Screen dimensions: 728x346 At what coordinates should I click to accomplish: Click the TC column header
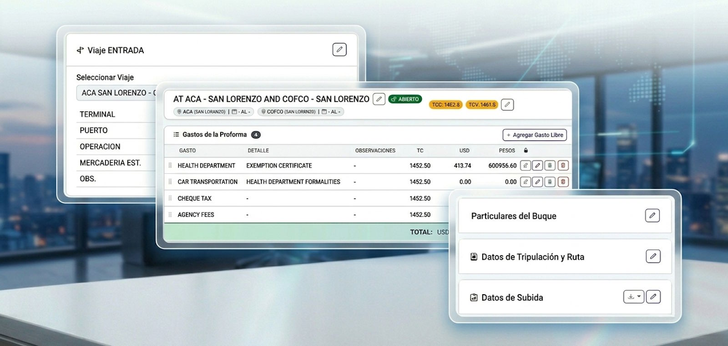pos(420,150)
